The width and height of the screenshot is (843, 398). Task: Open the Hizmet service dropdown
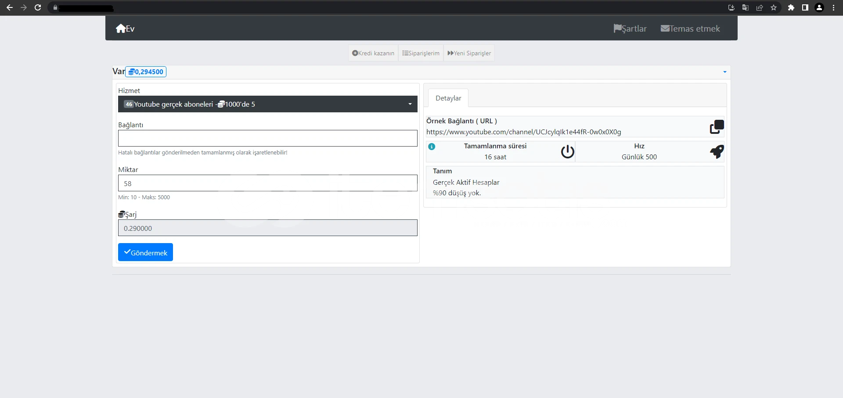[267, 104]
